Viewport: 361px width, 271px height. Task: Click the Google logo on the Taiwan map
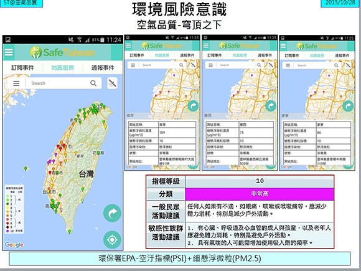[14, 245]
